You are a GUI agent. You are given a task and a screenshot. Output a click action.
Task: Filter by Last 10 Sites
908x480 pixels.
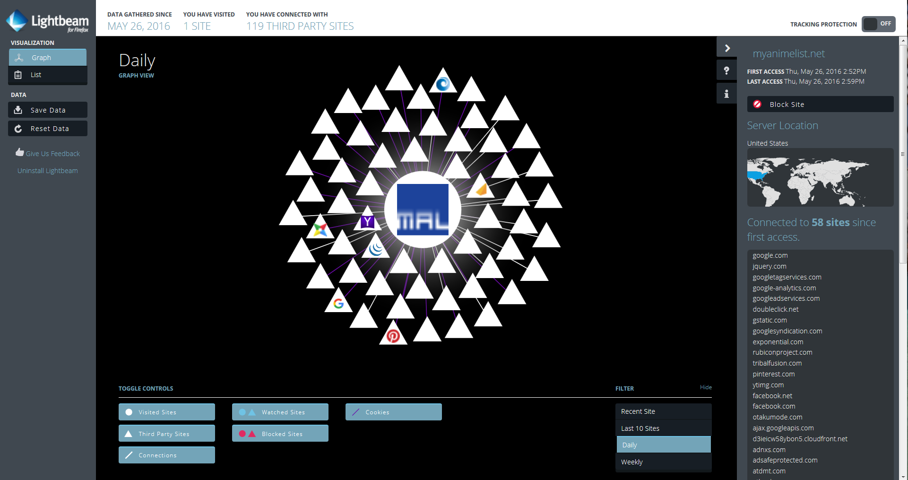click(664, 428)
